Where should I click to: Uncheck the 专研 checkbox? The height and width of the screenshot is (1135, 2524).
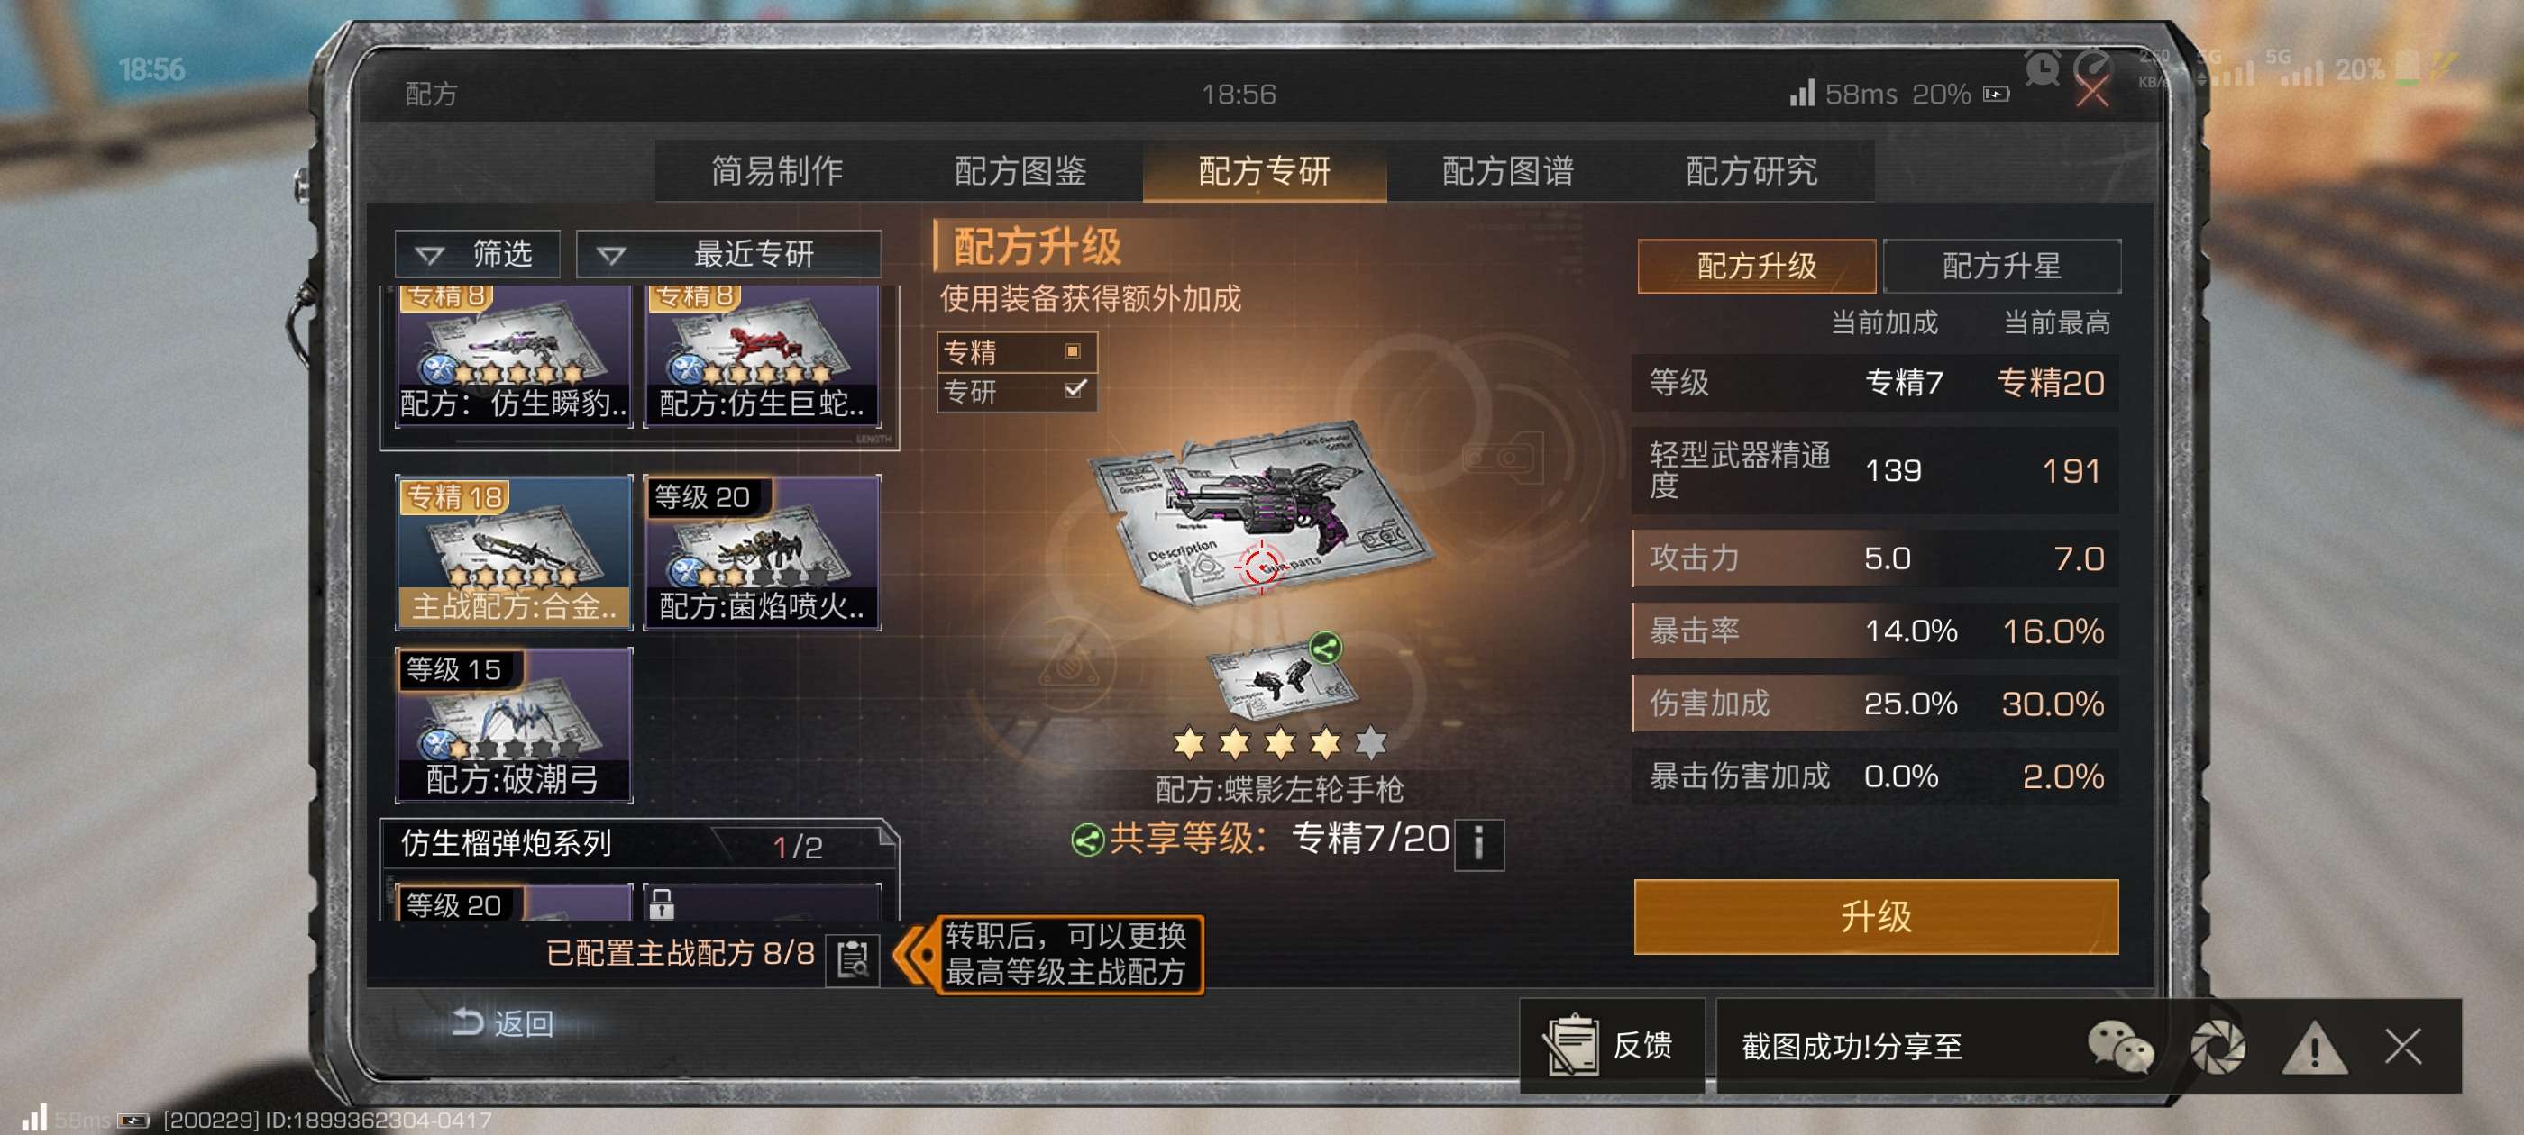[1074, 390]
